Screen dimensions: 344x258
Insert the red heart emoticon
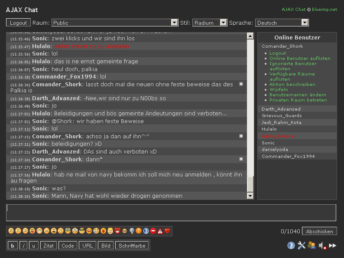tap(167, 231)
